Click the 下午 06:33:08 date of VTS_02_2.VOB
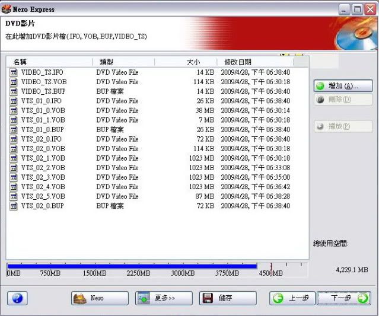Viewport: 379px width, 316px height. [270, 168]
